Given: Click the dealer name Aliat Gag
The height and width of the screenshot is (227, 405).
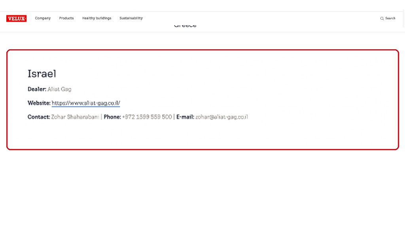Looking at the screenshot, I should point(59,89).
